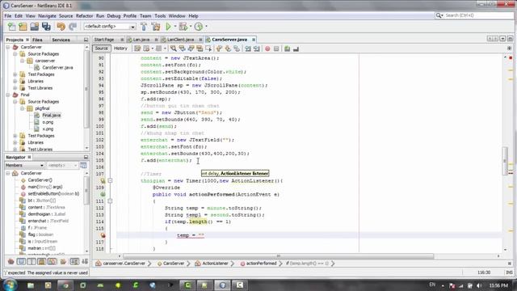Select Final.java in the Projects tree
The image size is (517, 291).
[52, 115]
